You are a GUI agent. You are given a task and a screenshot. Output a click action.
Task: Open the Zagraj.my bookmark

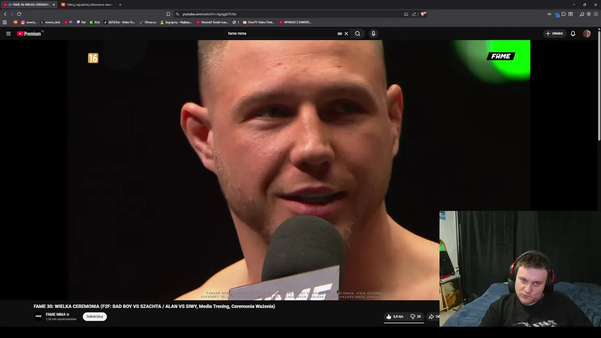click(176, 22)
